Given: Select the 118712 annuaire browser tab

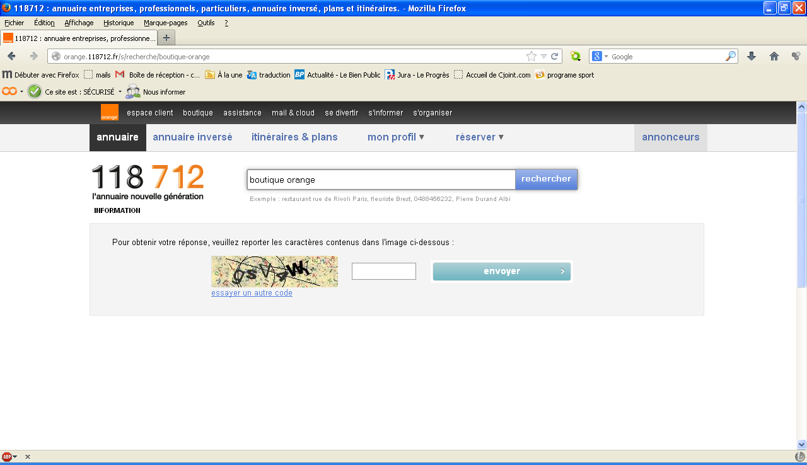Looking at the screenshot, I should pyautogui.click(x=79, y=38).
